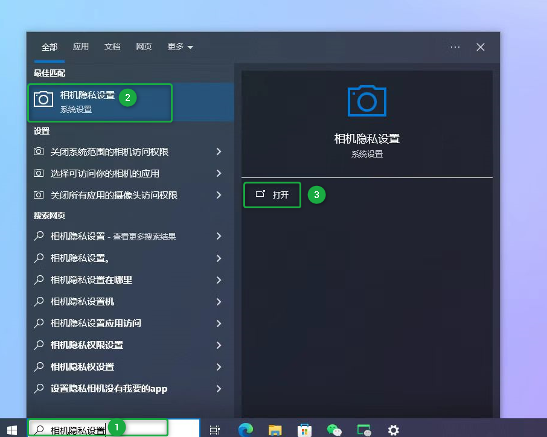Click 打开 to open the camera privacy settings
This screenshot has height=437, width=547.
272,194
